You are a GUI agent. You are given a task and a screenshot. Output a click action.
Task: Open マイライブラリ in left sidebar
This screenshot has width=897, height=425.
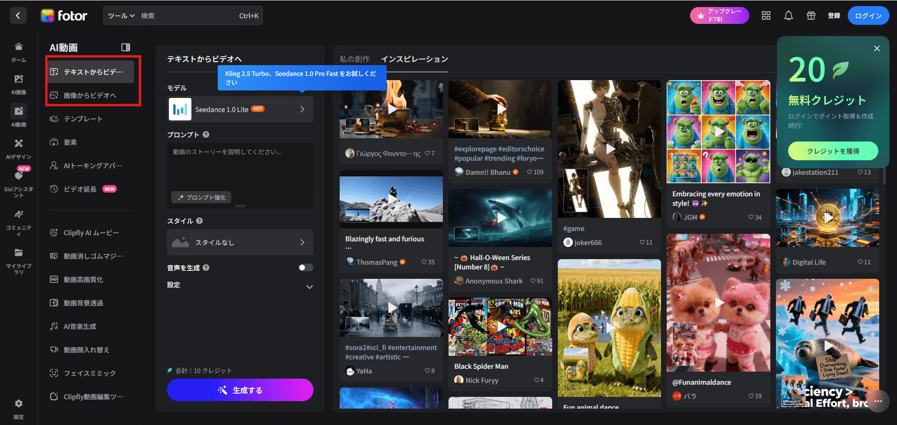pos(19,260)
